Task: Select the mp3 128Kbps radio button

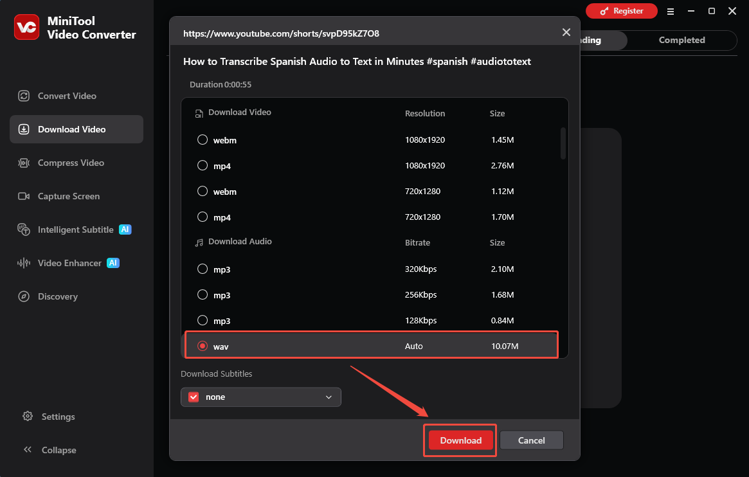Action: [x=203, y=321]
